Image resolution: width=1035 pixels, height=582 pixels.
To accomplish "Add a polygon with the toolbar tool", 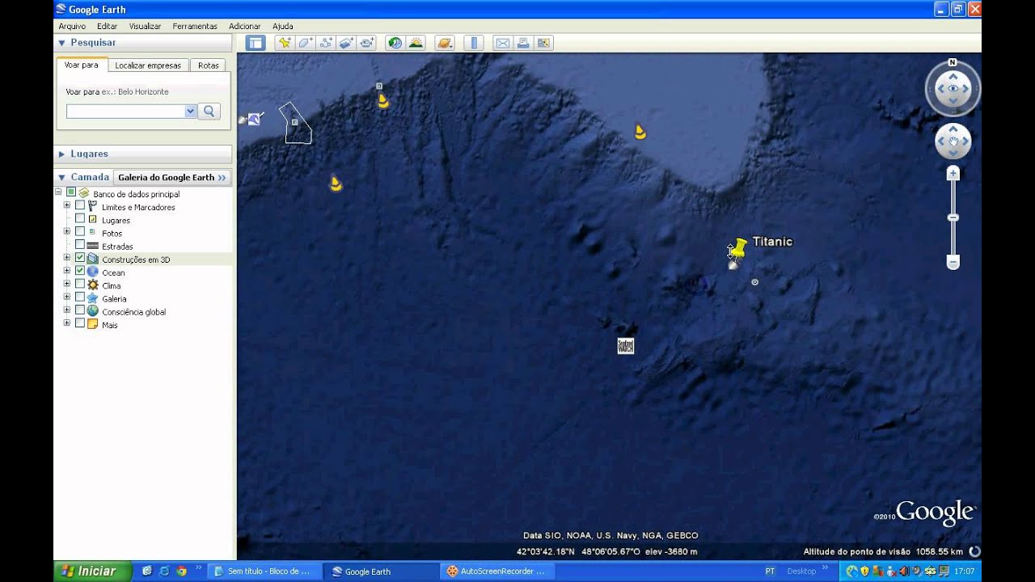I will coord(305,44).
